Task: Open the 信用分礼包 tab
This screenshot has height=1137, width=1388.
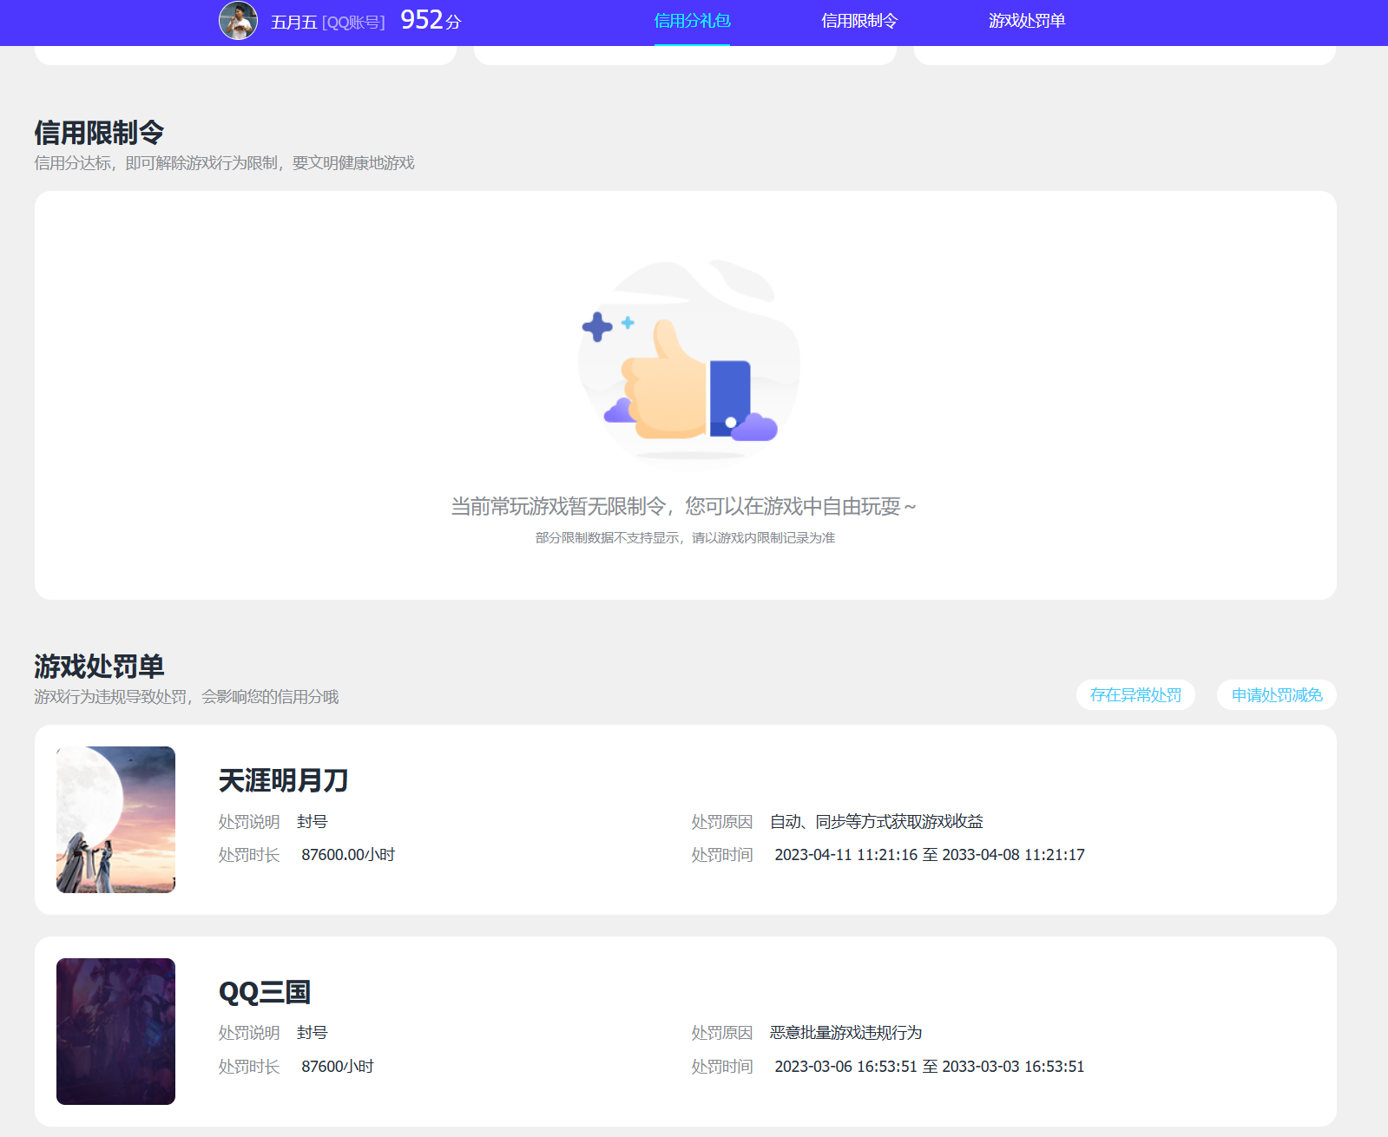Action: point(692,21)
